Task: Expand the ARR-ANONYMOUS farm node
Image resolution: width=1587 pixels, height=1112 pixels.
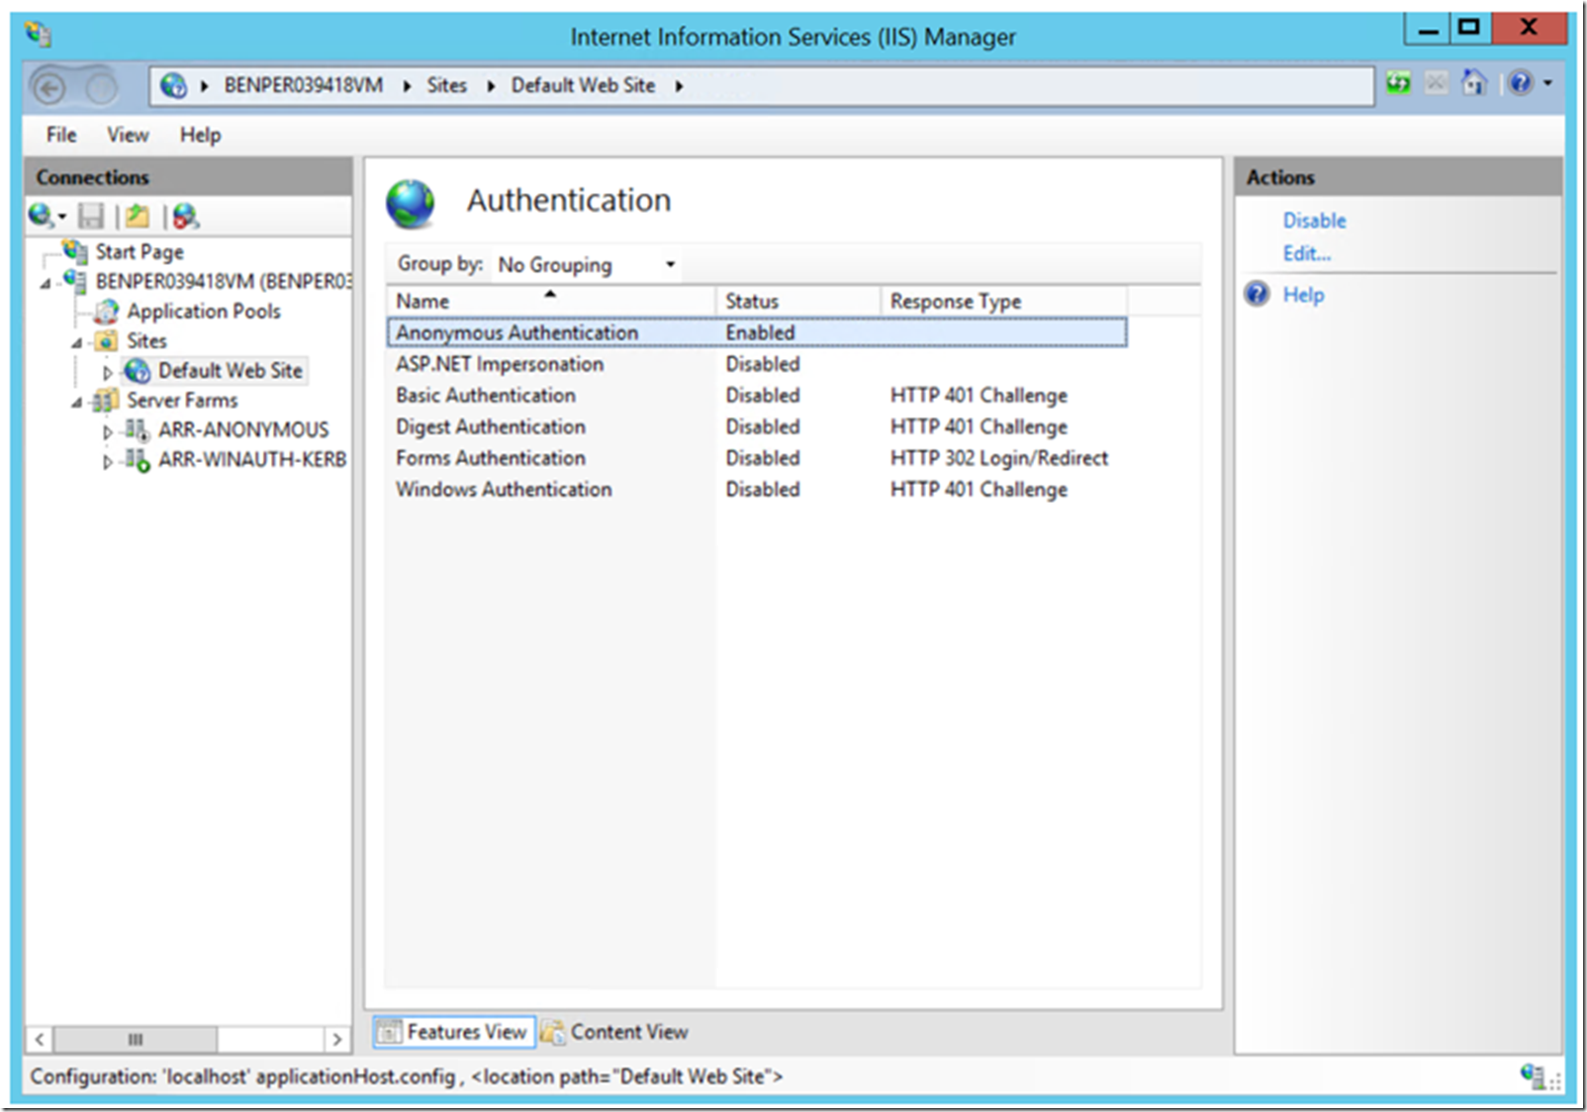Action: [108, 432]
